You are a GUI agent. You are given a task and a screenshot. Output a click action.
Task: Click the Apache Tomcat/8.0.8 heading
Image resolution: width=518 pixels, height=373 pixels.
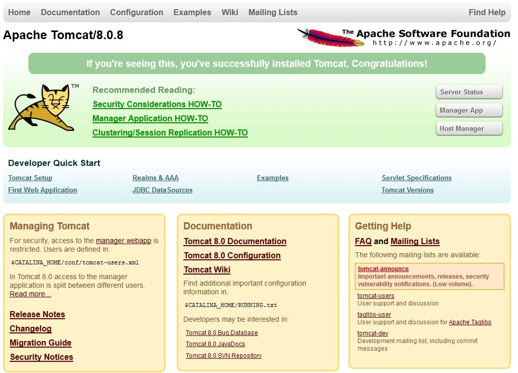63,35
